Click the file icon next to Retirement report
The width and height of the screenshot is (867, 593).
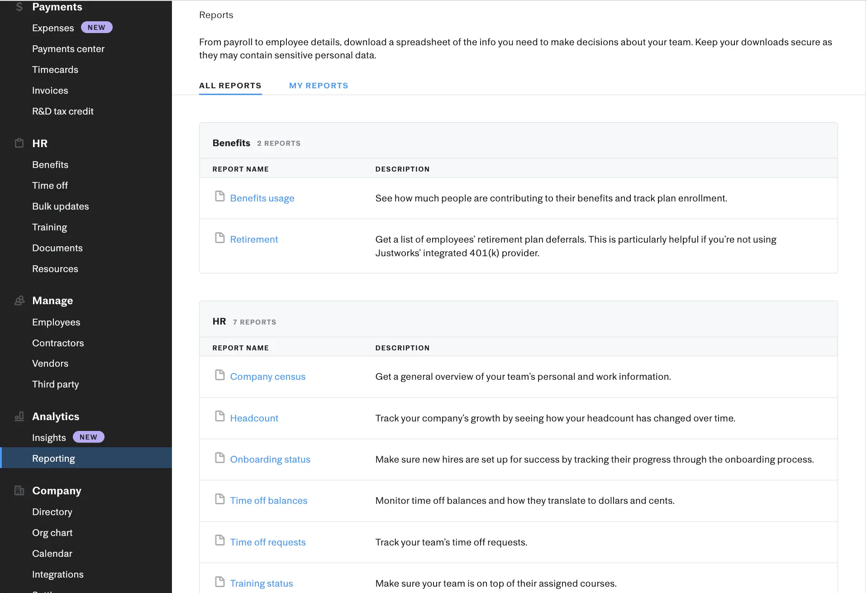click(220, 237)
